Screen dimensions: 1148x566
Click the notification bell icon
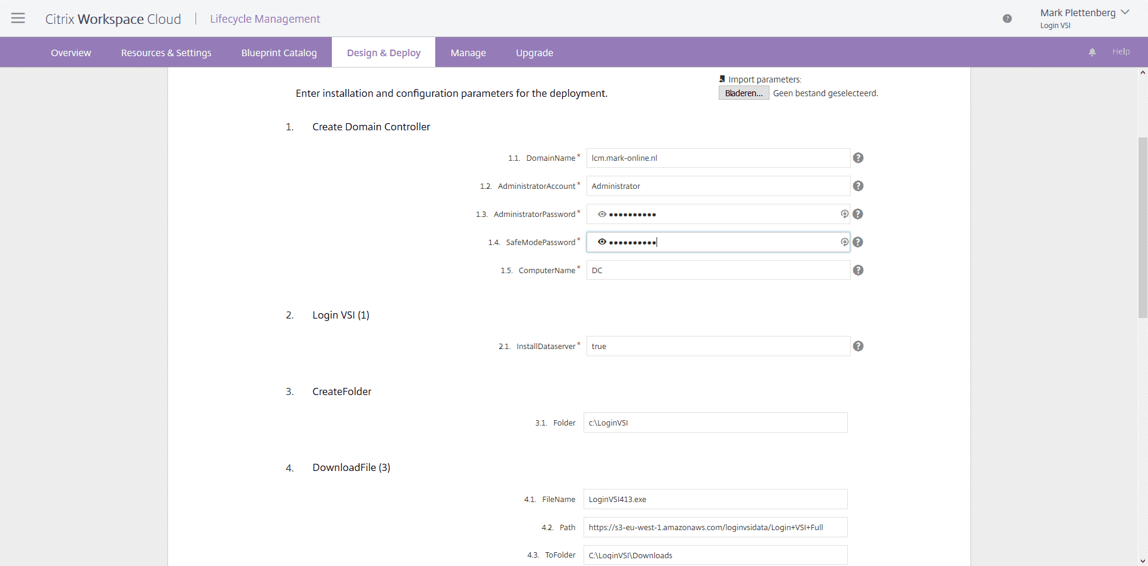click(x=1092, y=52)
